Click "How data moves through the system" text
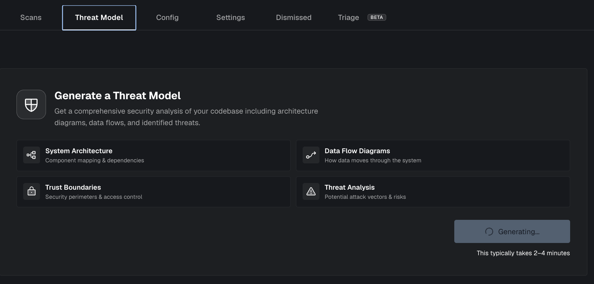594x284 pixels. pyautogui.click(x=373, y=160)
